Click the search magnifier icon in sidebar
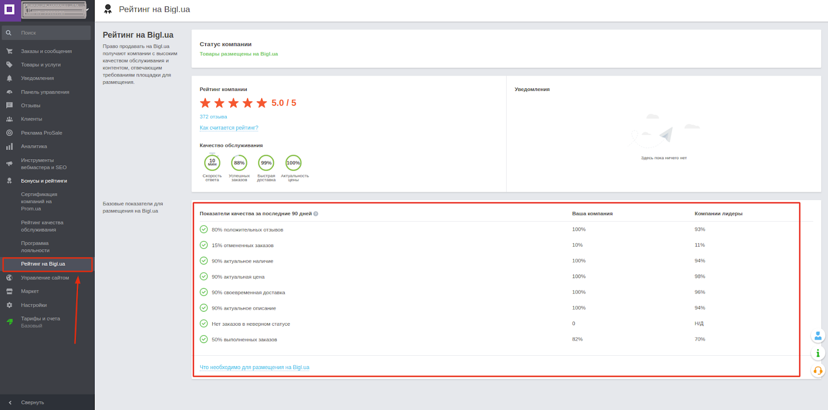The height and width of the screenshot is (410, 828). (x=9, y=33)
